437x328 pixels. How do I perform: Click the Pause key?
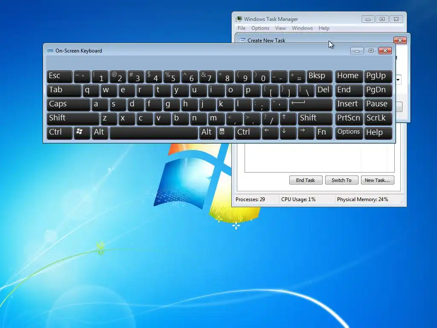pyautogui.click(x=378, y=105)
